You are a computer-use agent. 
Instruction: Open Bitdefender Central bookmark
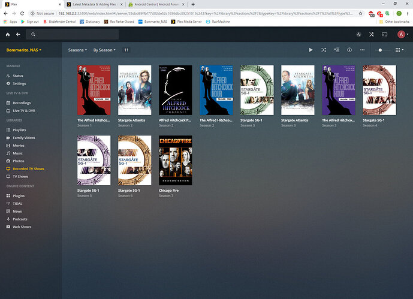point(59,22)
